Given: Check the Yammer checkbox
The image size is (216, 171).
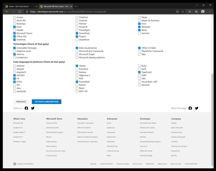Looking at the screenshot, I should tap(139, 33).
